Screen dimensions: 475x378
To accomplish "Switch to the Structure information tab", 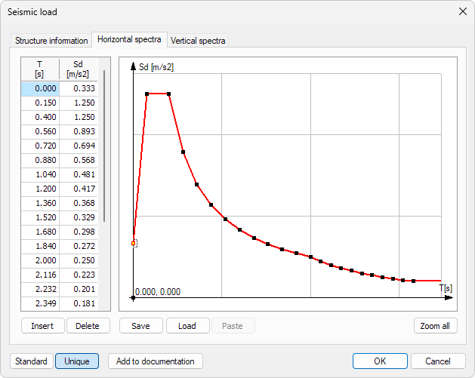I will [51, 41].
